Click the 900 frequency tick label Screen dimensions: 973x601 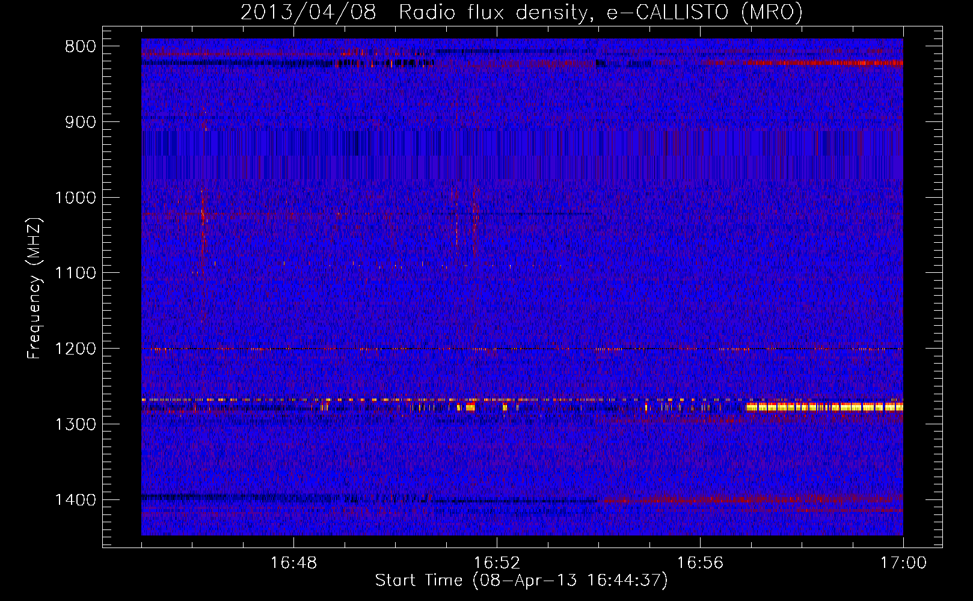click(x=81, y=122)
